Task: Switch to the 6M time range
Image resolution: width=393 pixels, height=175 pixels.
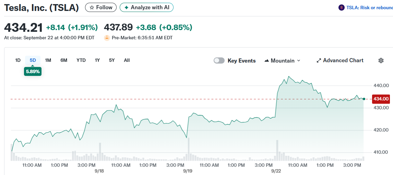Action: [64, 60]
